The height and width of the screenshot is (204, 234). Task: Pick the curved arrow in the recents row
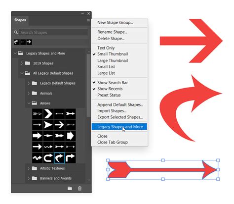coord(17,42)
